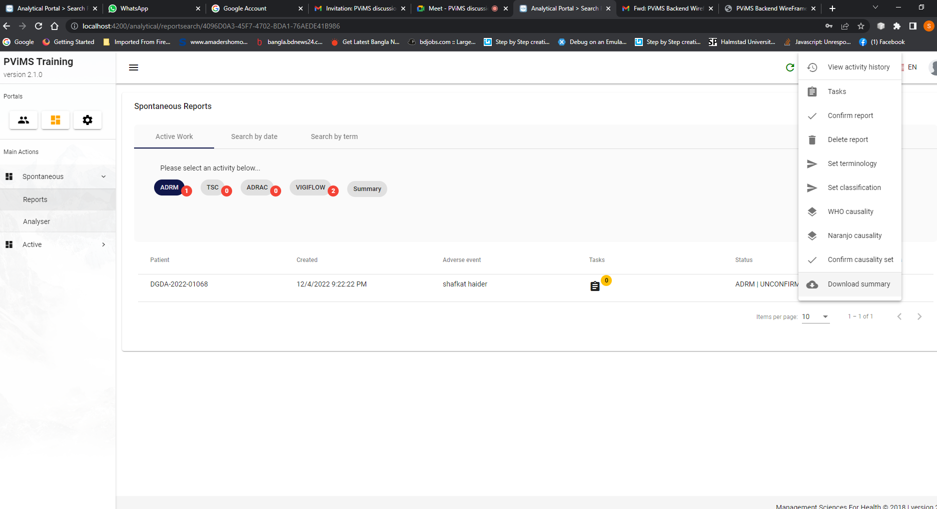Click the green refresh icon
Screen dimensions: 937x509
(790, 67)
